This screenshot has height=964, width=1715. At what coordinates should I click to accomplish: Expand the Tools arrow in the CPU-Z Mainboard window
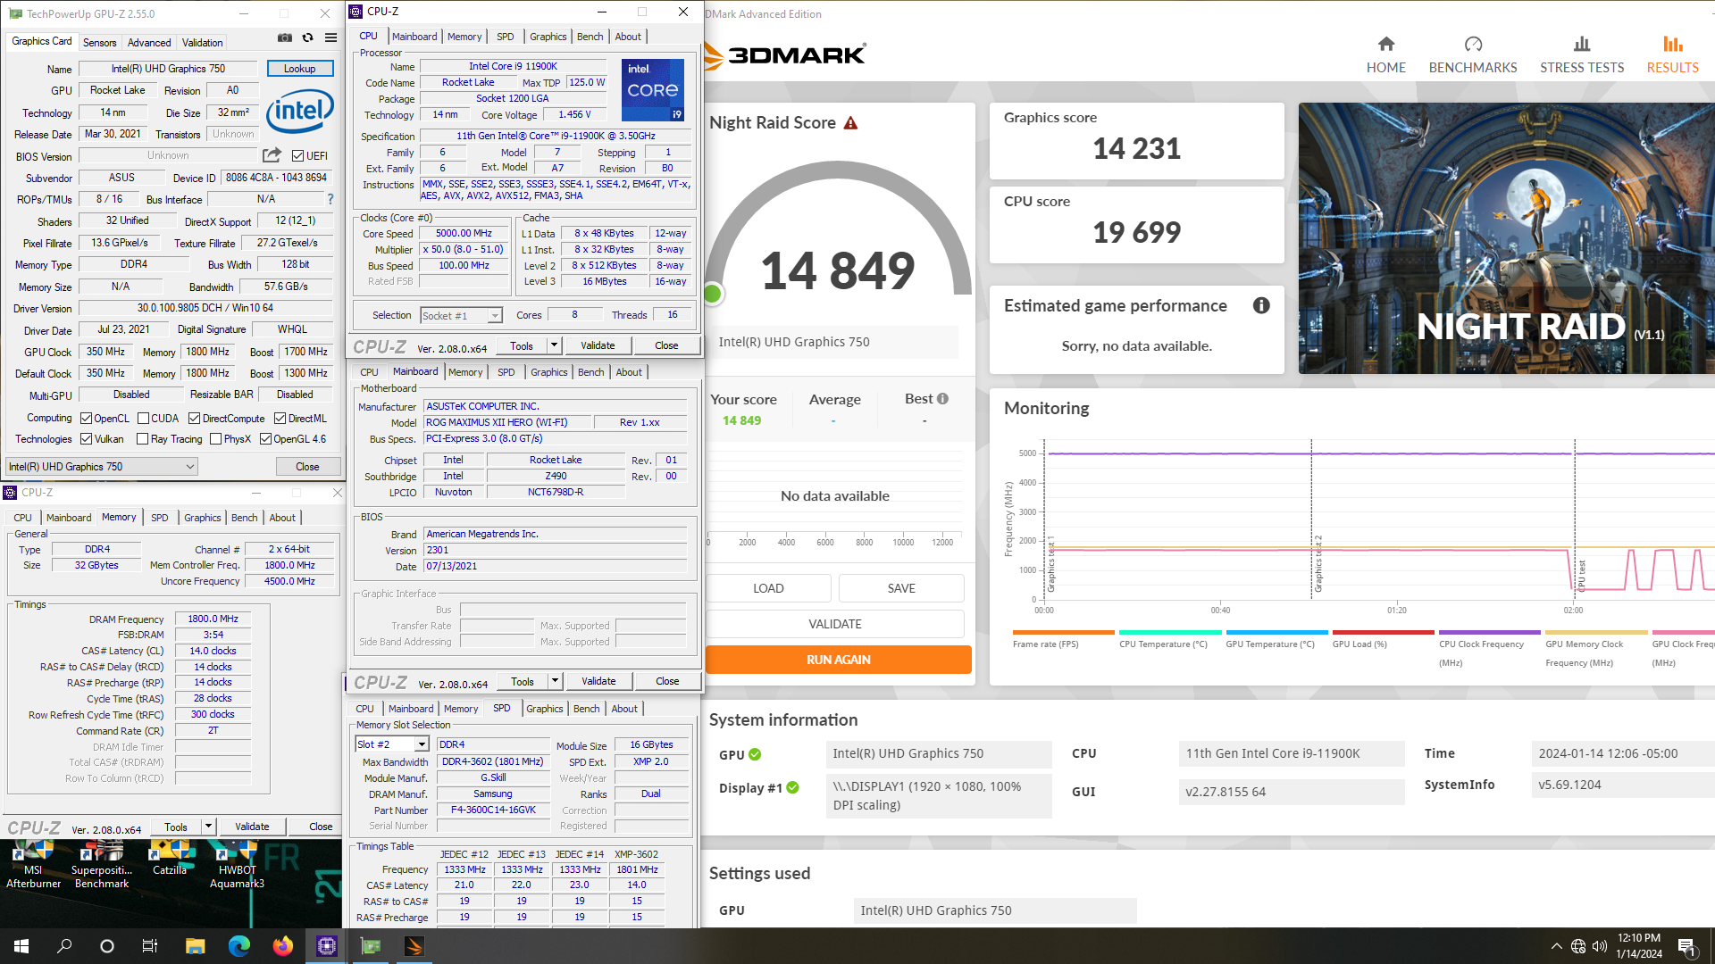pos(555,681)
